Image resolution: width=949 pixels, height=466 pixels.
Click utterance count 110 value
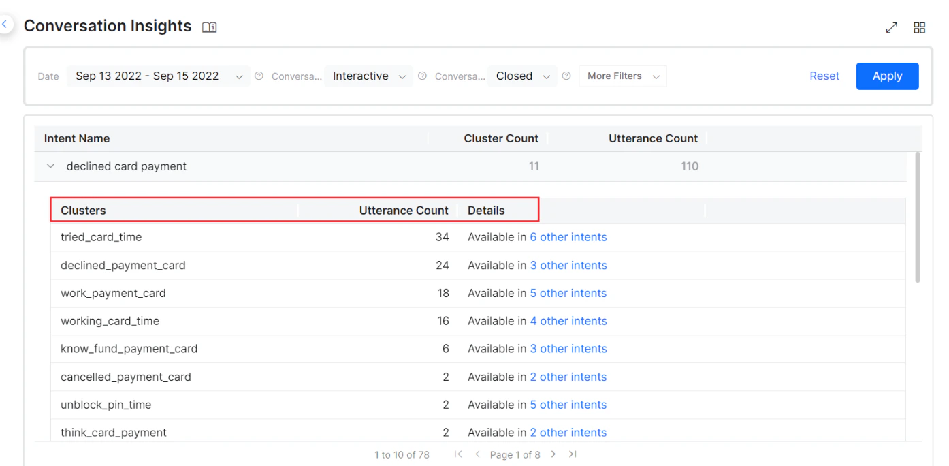click(690, 166)
